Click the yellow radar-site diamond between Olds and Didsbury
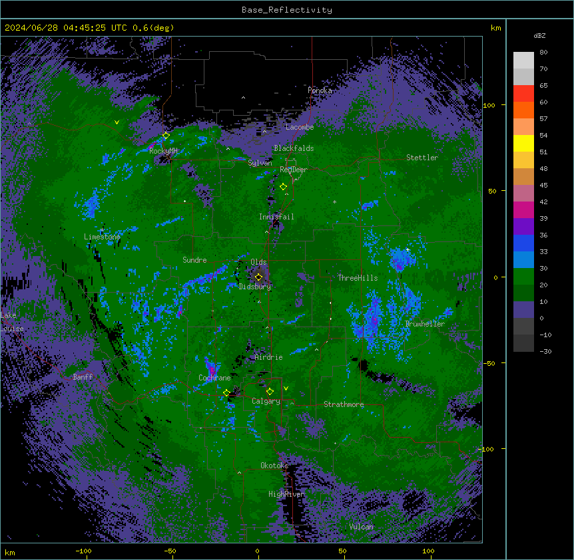574x560 pixels. click(x=258, y=277)
